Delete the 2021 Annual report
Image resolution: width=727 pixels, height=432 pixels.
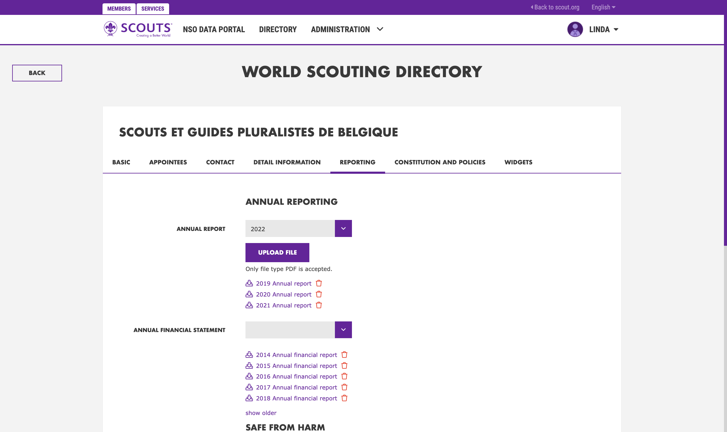tap(319, 305)
